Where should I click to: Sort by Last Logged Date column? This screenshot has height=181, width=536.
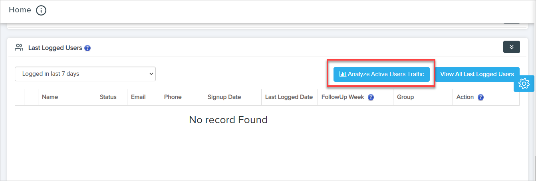pyautogui.click(x=289, y=97)
